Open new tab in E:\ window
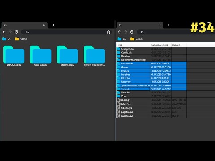 [169, 25]
